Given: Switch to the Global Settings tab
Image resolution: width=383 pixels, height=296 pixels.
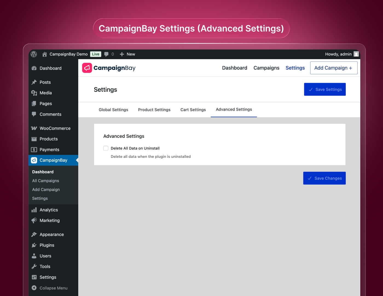Looking at the screenshot, I should 114,110.
